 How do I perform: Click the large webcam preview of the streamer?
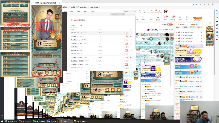199,112
